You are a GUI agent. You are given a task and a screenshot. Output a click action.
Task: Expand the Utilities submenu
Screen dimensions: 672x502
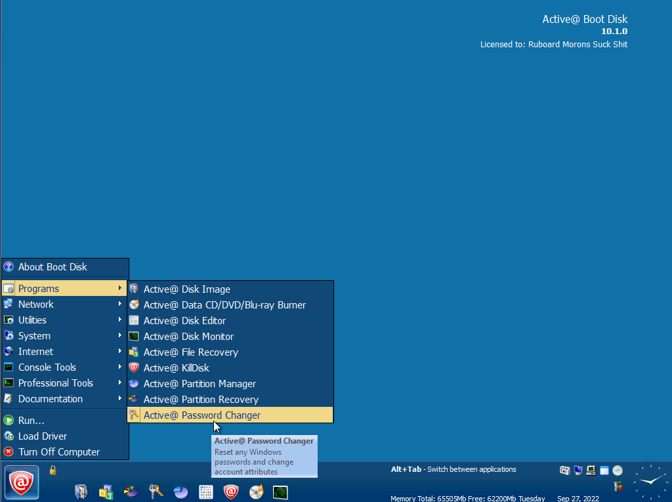35,320
